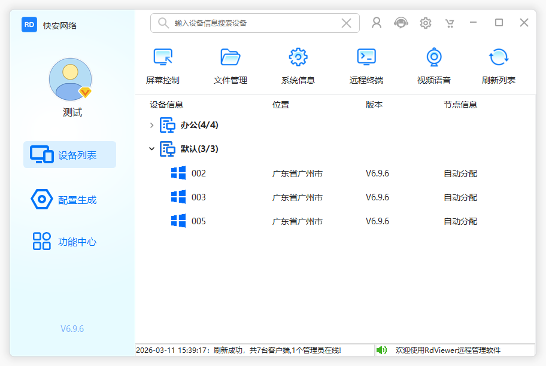Screen dimensions: 546x366
Task: Open the 文件管理 file manager
Action: [x=230, y=58]
